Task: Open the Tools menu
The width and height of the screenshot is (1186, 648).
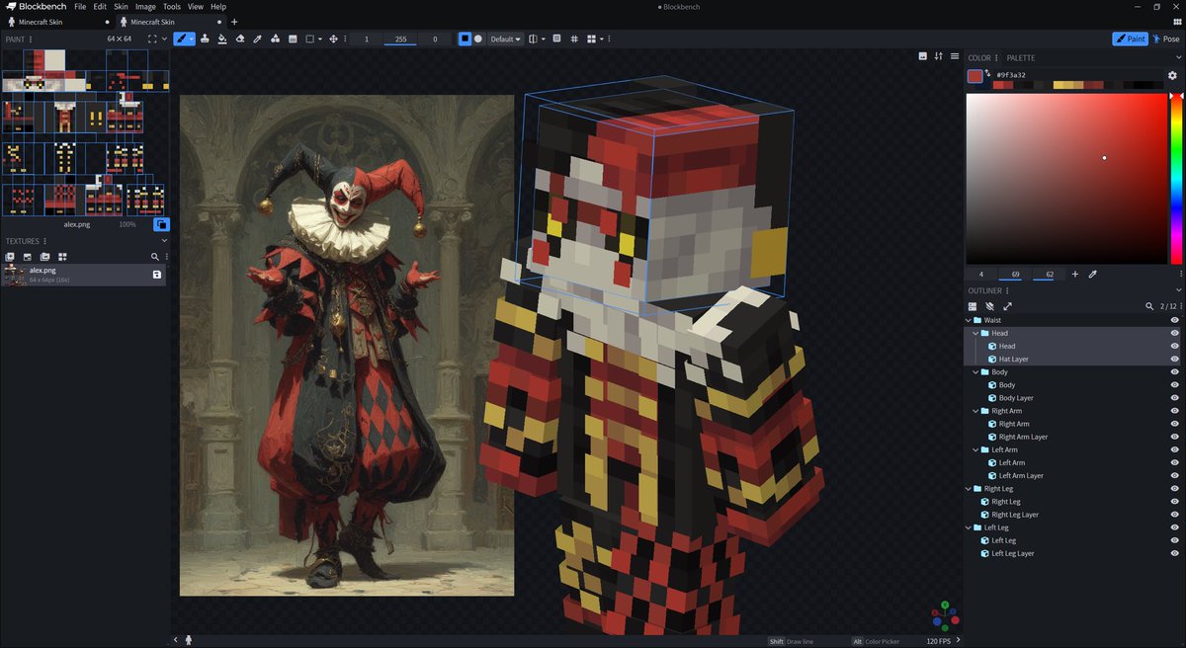Action: coord(172,7)
